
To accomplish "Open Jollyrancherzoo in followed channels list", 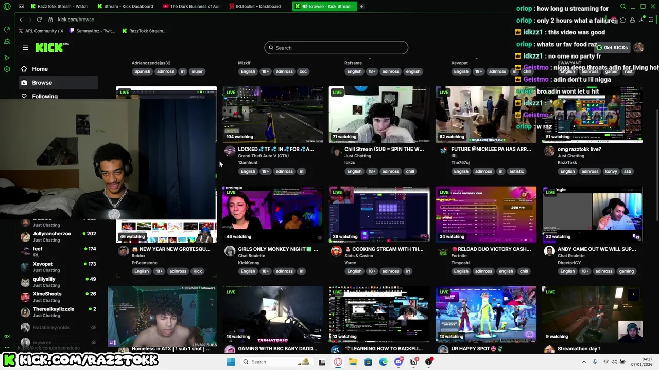I will pyautogui.click(x=58, y=236).
